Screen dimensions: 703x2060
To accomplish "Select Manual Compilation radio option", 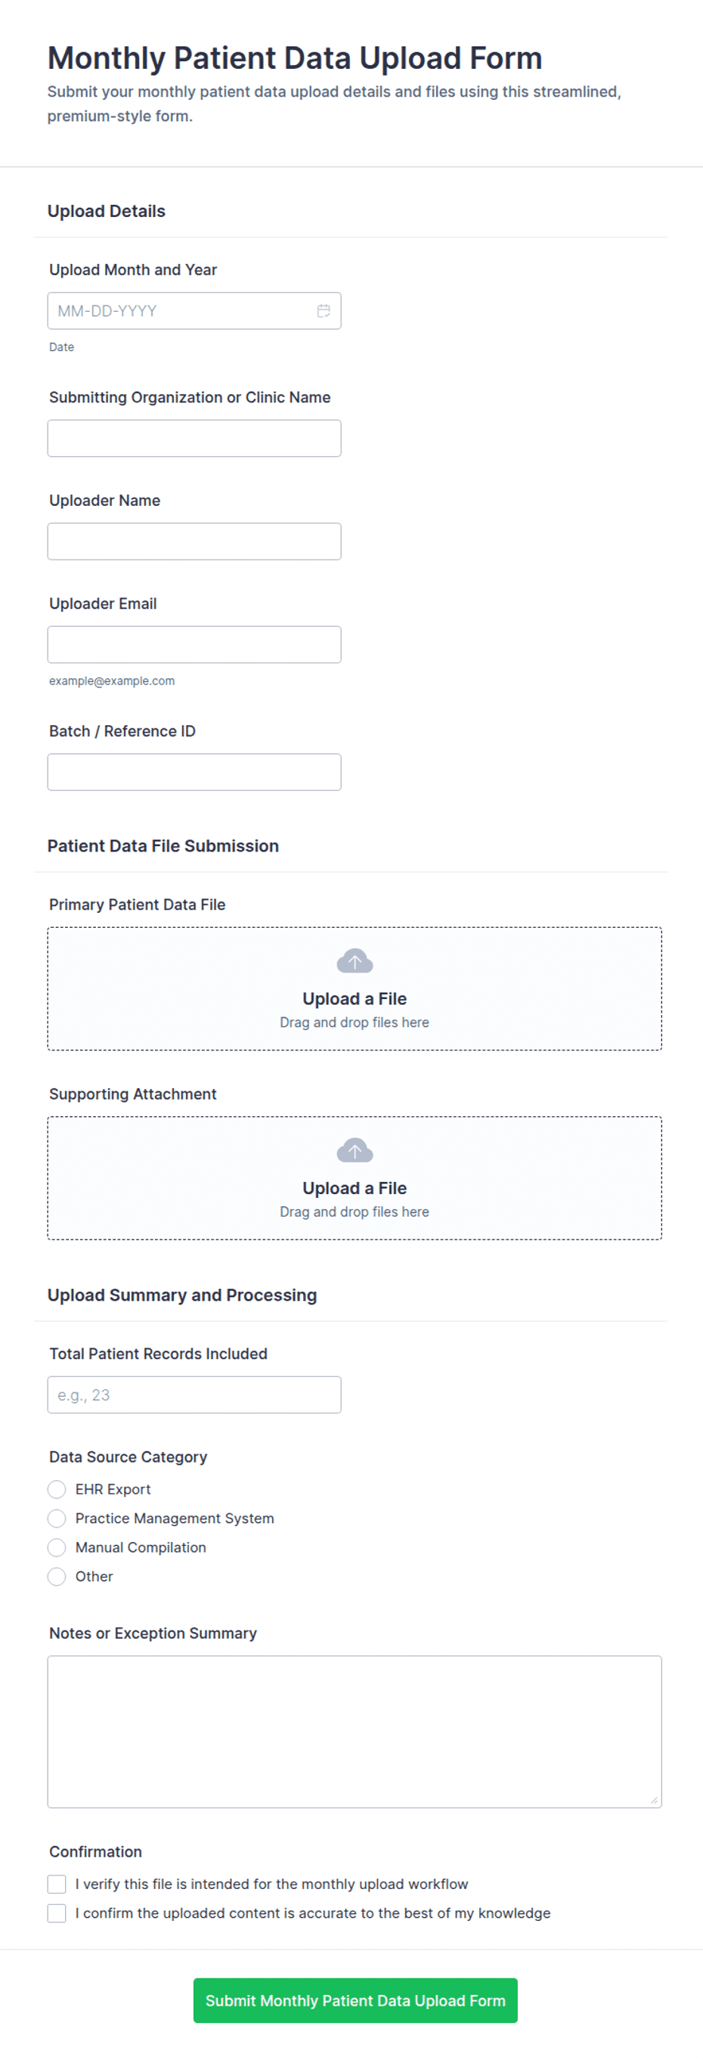I will [x=57, y=1547].
